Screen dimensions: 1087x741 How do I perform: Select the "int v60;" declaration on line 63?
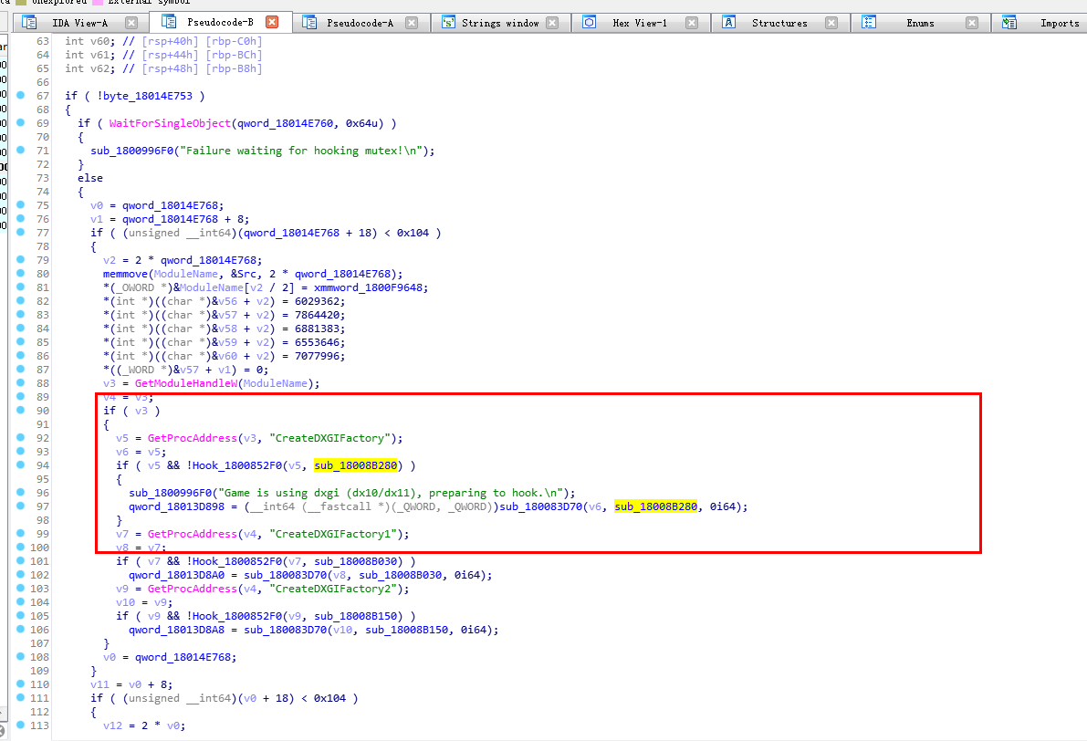point(90,41)
